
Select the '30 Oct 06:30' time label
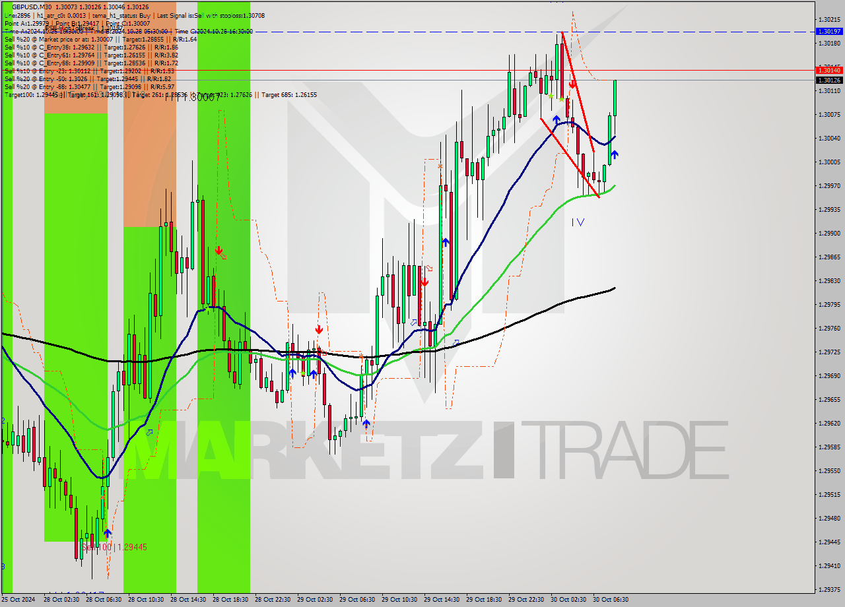(611, 600)
